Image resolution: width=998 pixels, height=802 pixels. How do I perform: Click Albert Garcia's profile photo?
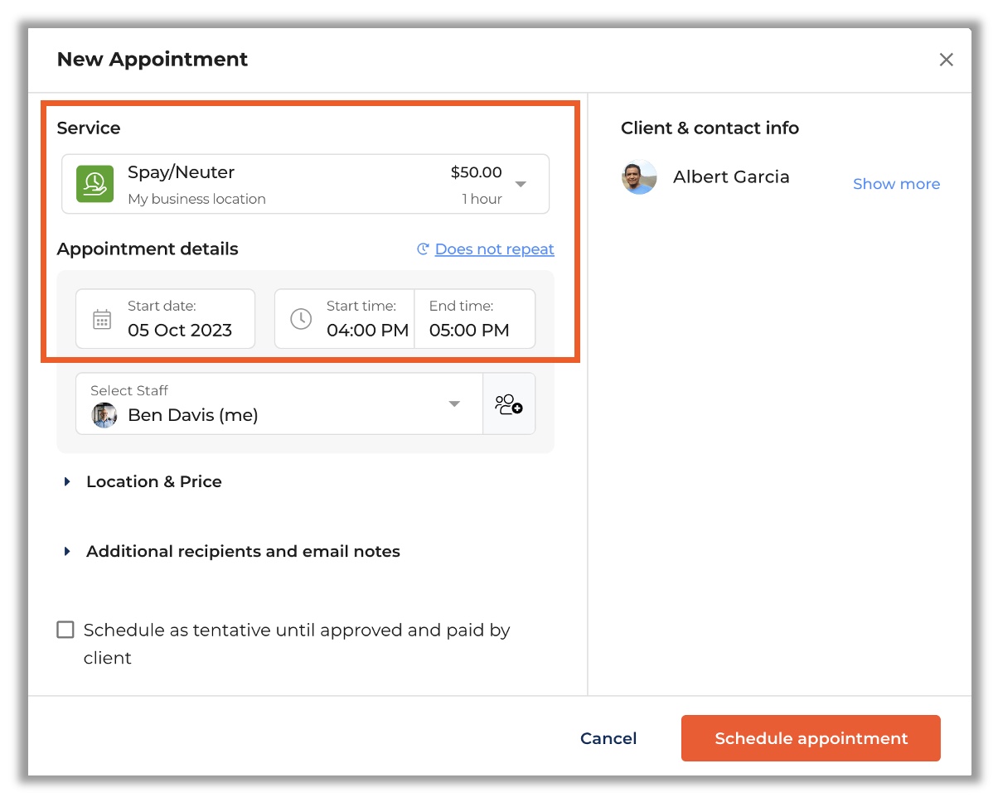click(639, 177)
